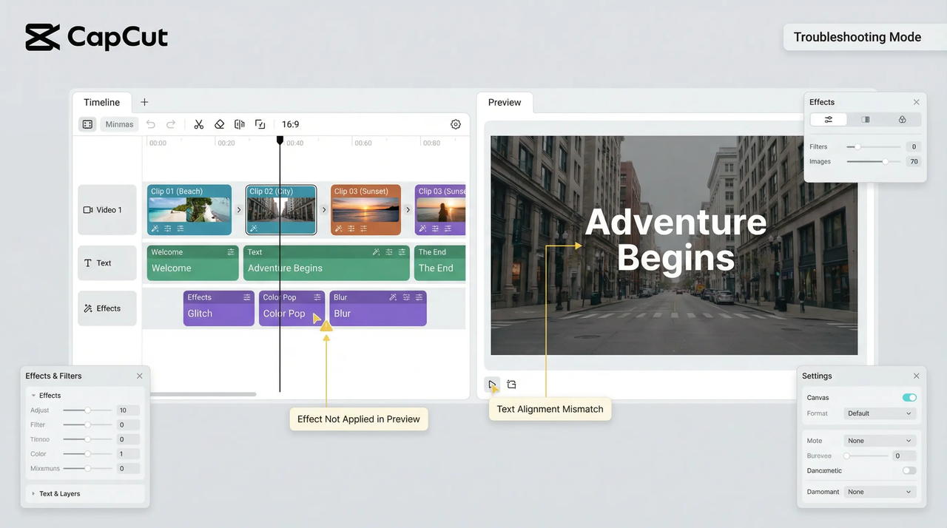Click the Mixsmuns slider track

[x=87, y=468]
